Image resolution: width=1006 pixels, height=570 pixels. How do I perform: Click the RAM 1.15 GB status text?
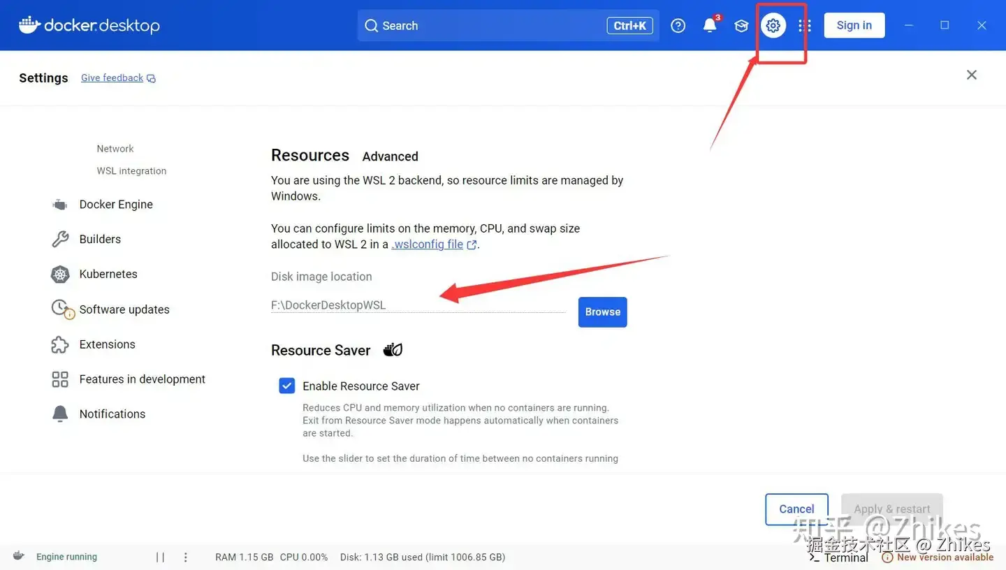tap(244, 557)
